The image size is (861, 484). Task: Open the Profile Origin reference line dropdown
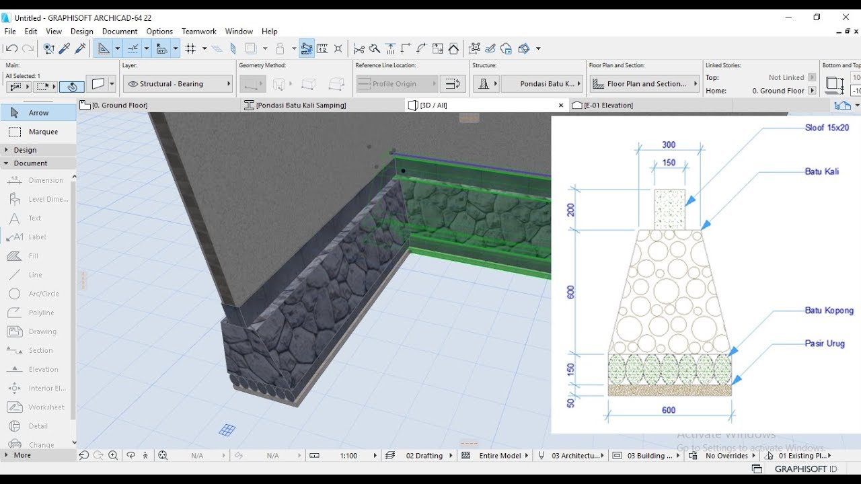397,84
